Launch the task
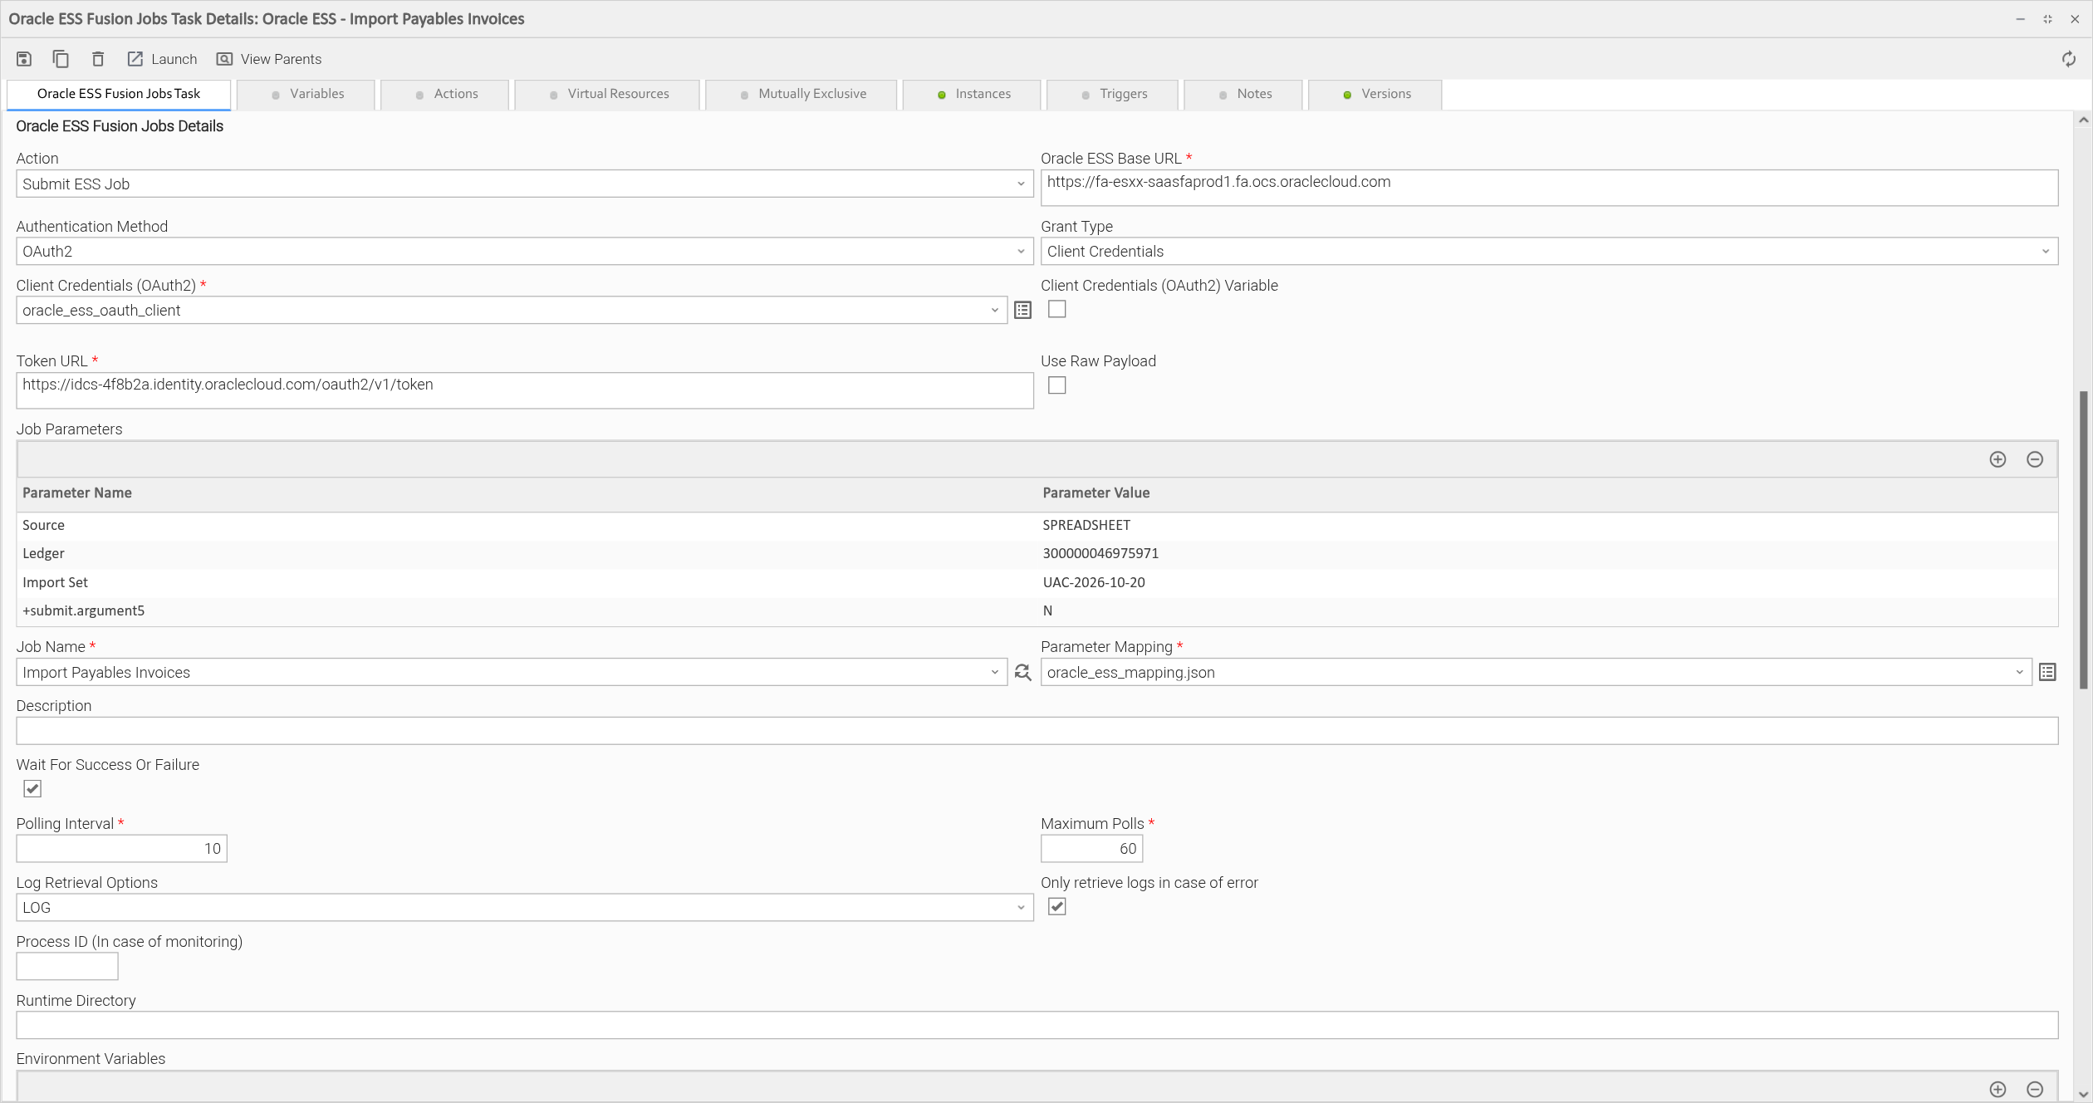 162,59
